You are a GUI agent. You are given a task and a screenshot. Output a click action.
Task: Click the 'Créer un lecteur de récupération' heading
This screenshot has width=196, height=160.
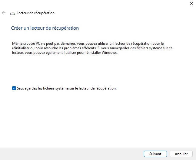[45, 28]
